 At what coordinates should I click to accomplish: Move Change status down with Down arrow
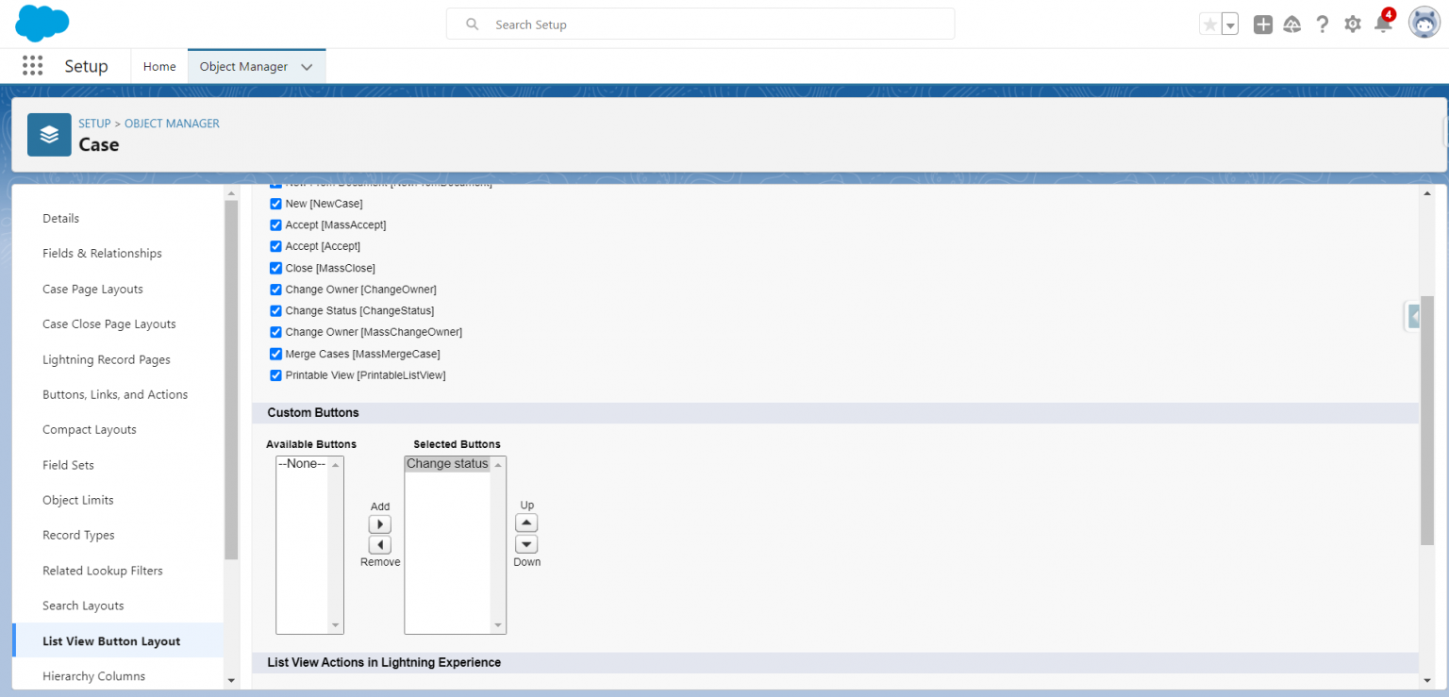(526, 542)
